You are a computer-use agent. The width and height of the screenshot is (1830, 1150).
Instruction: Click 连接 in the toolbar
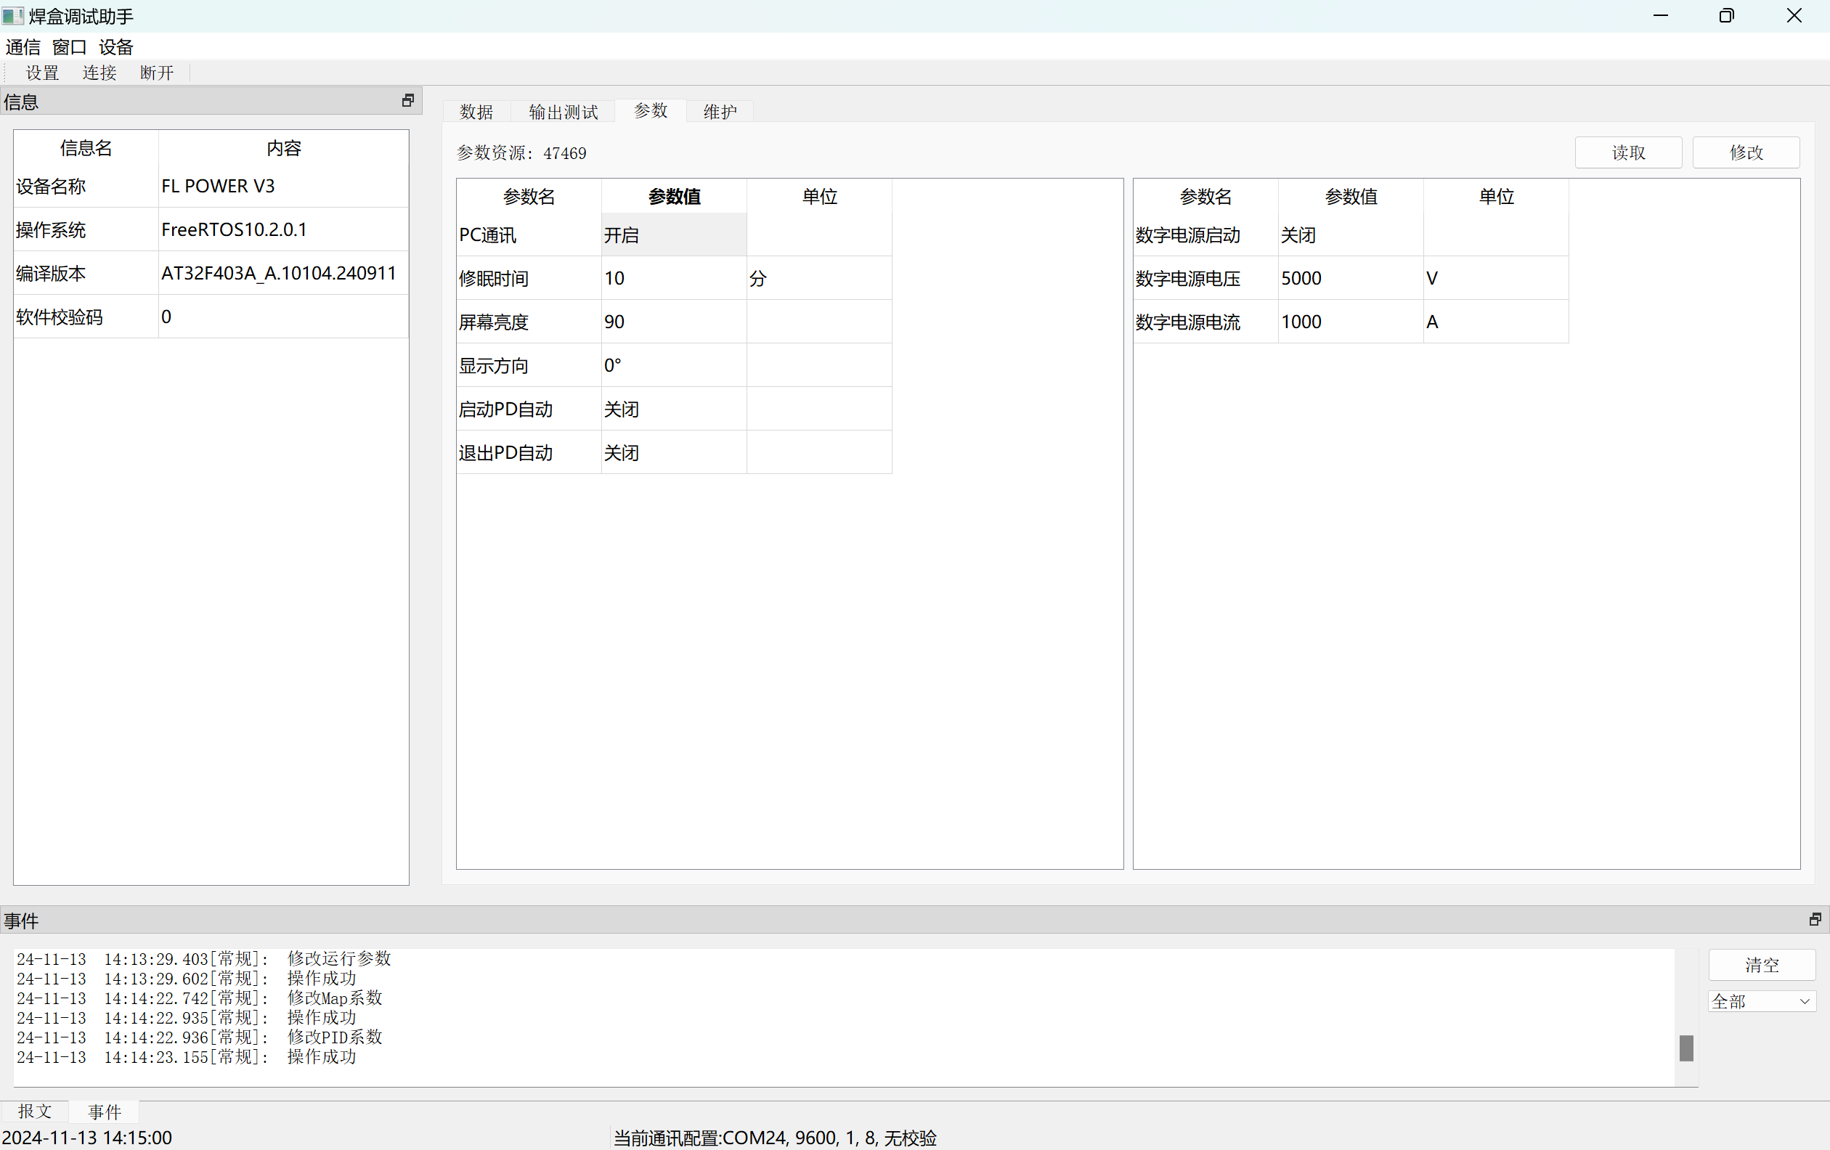click(99, 73)
